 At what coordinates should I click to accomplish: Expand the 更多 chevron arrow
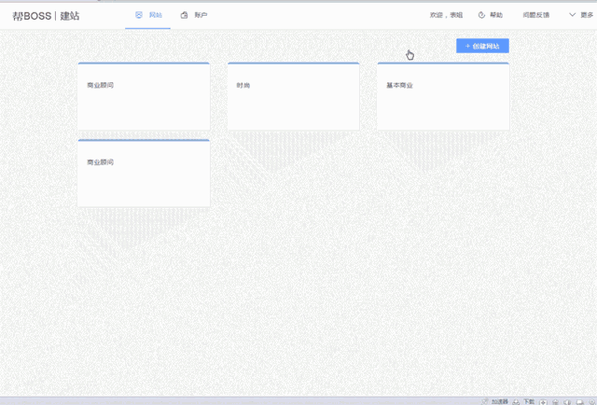coord(572,15)
